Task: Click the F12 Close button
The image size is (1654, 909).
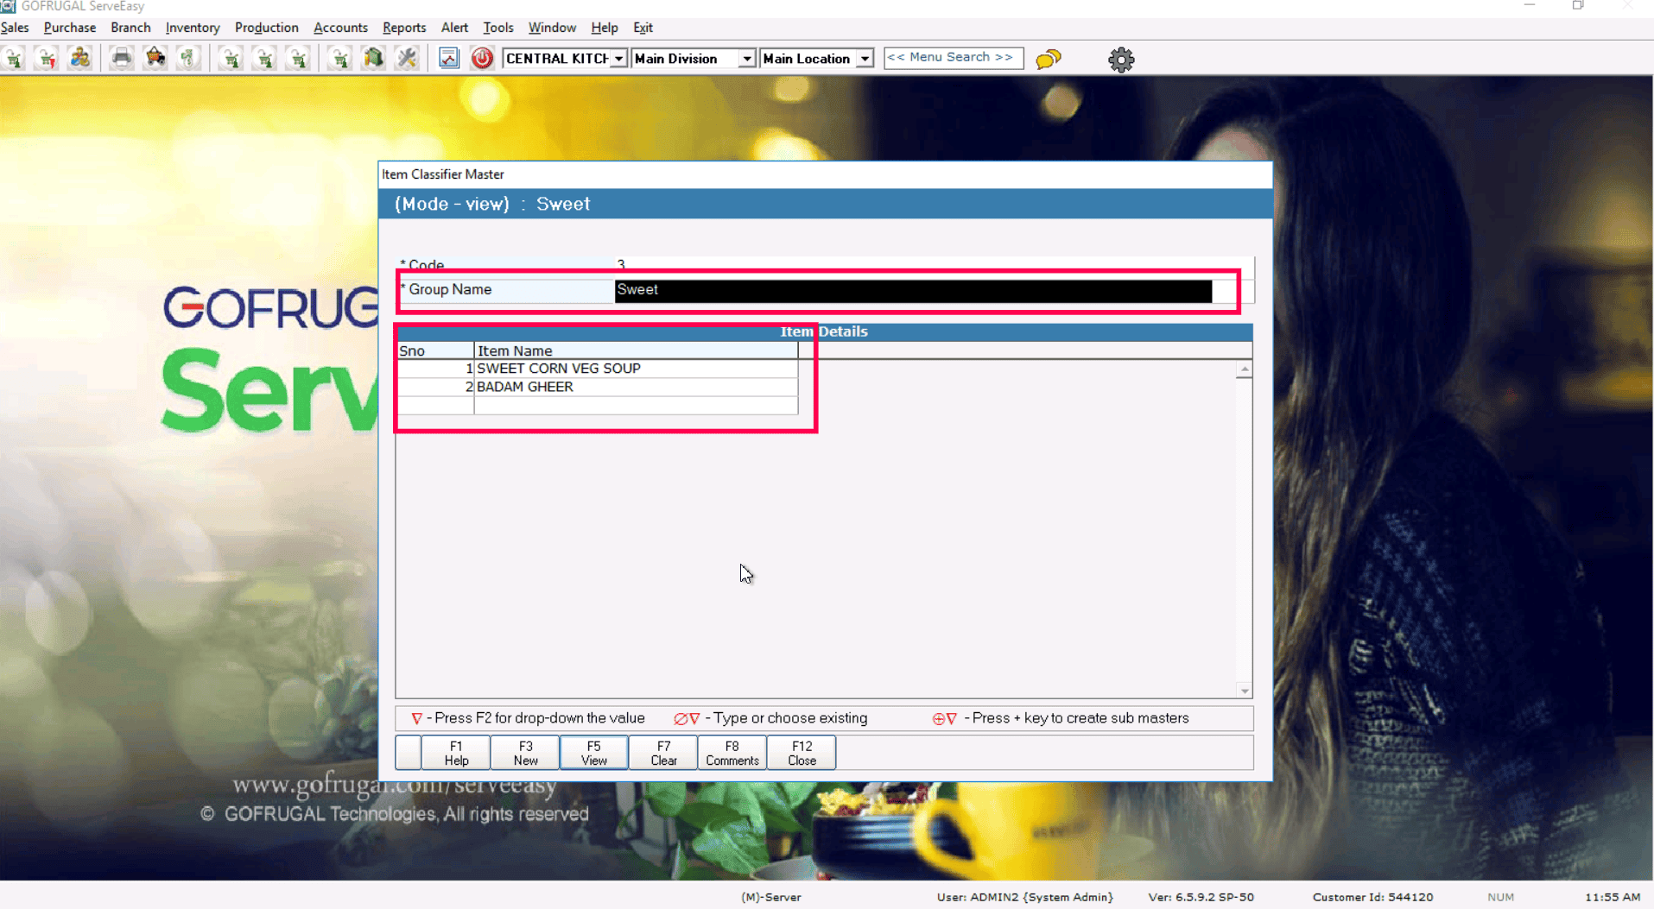Action: point(802,753)
